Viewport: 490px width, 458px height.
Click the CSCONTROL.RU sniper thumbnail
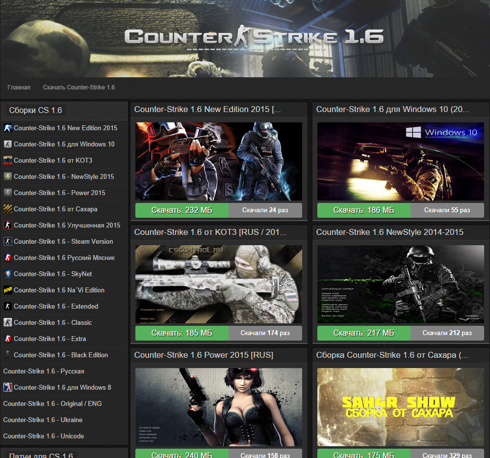pyautogui.click(x=219, y=284)
